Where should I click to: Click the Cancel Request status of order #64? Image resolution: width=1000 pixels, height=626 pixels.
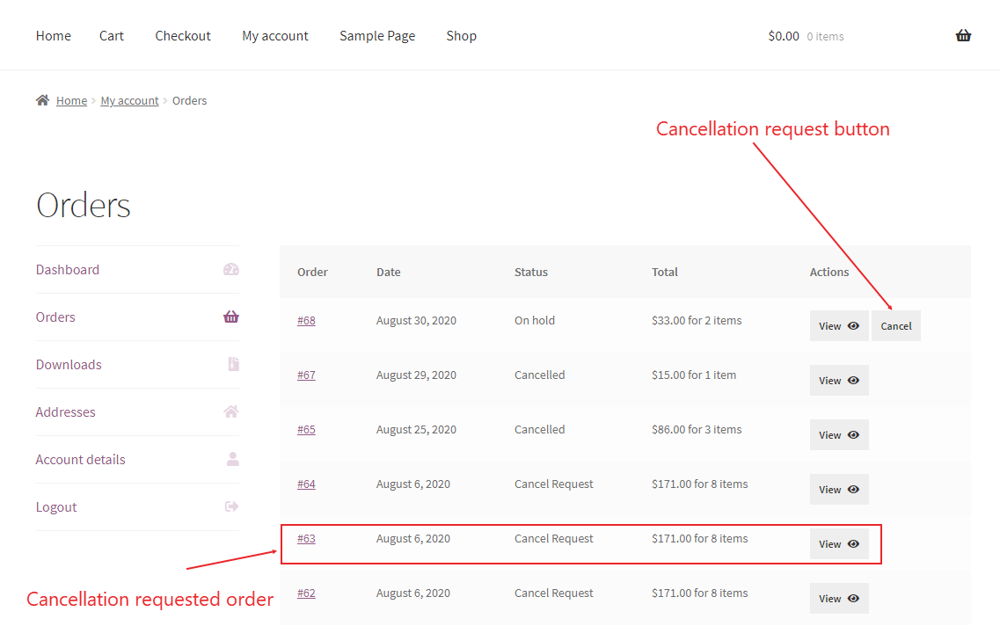coord(553,484)
